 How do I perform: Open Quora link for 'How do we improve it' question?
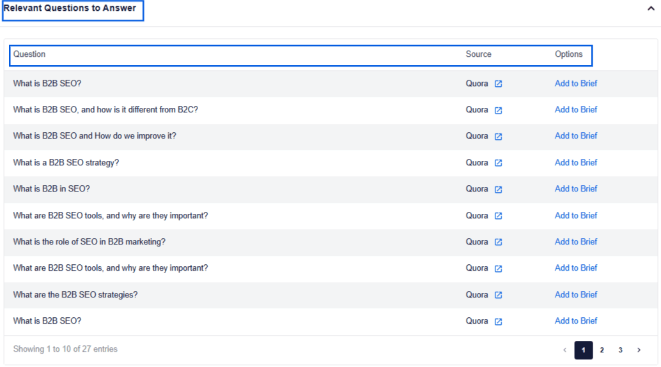click(498, 137)
